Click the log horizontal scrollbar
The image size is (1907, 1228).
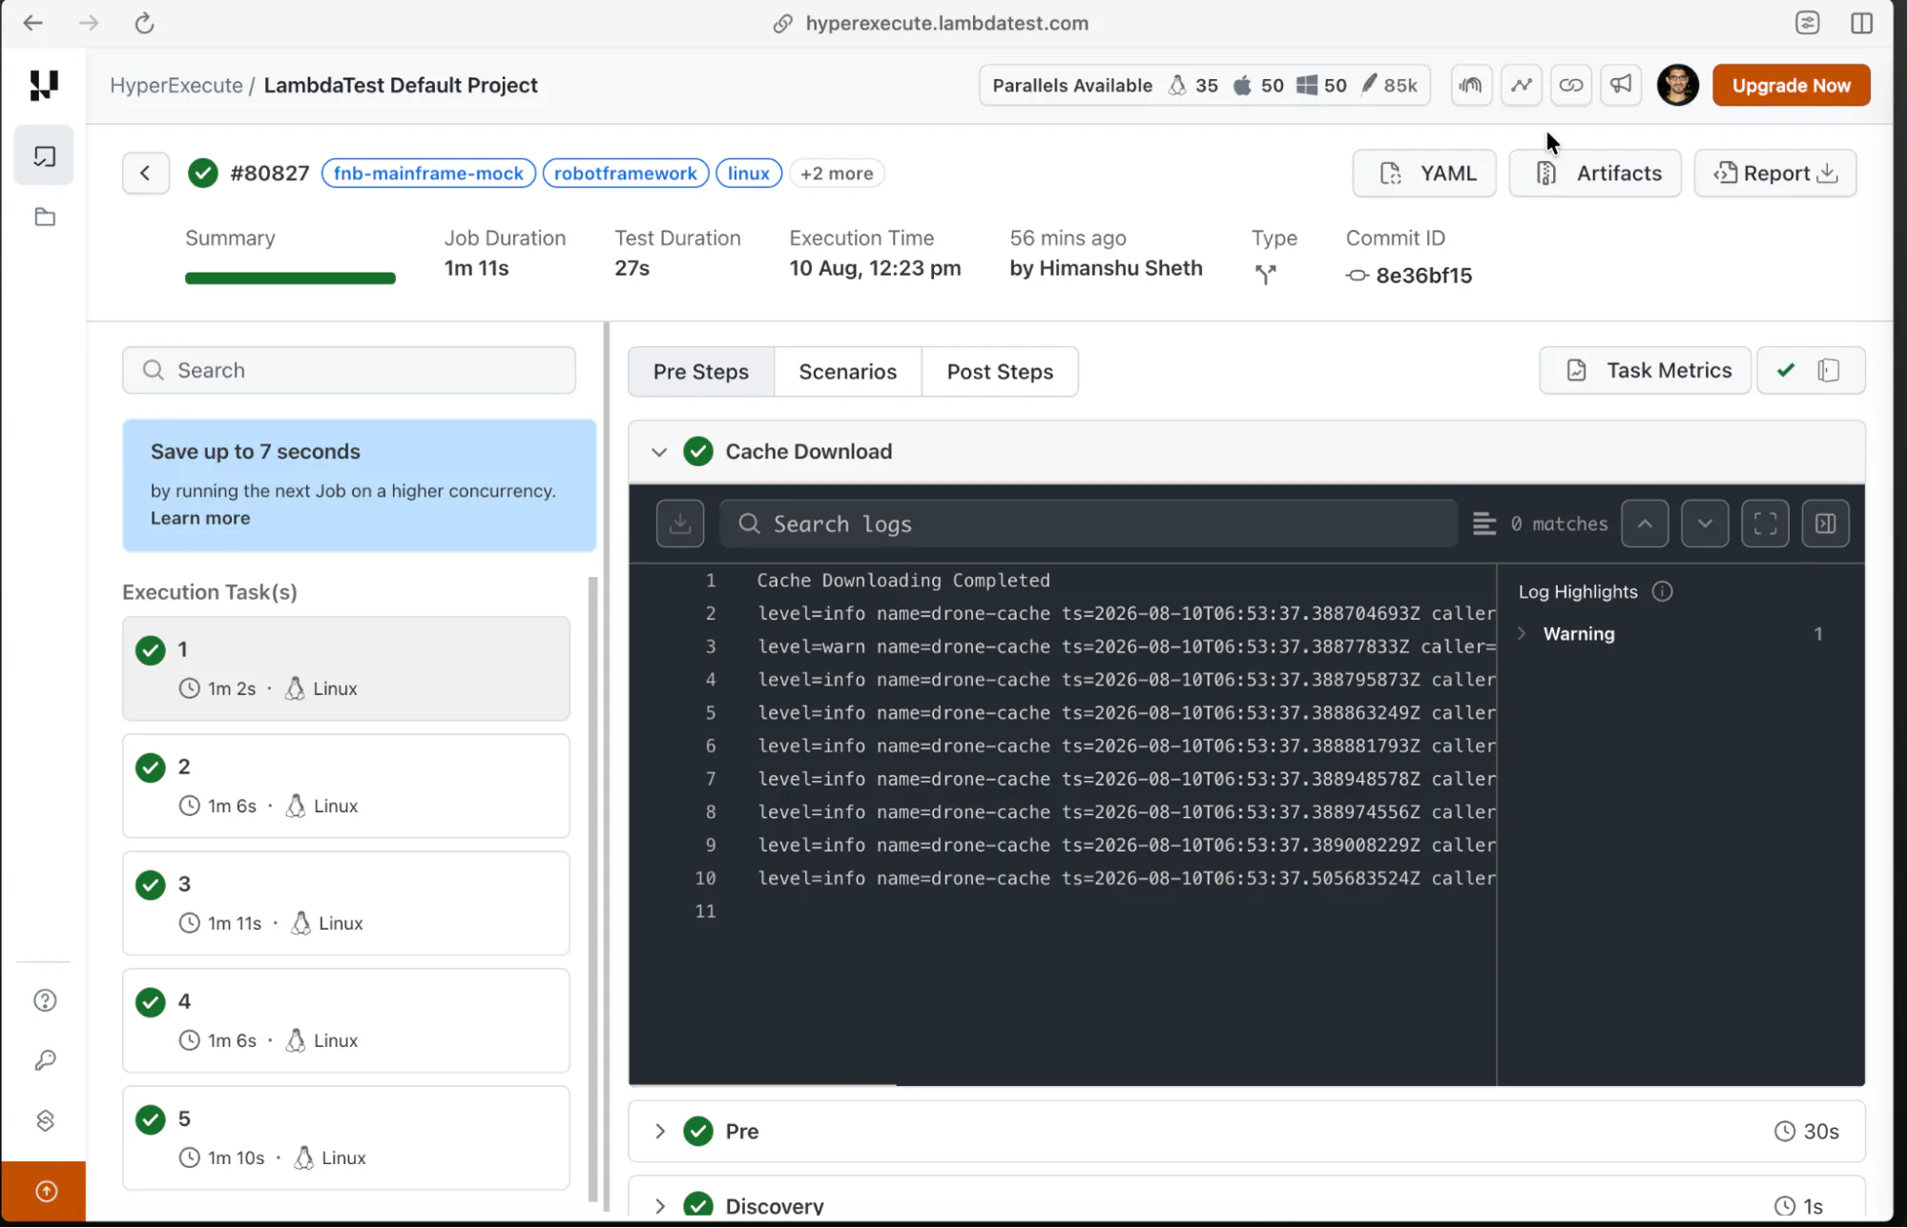[x=762, y=1084]
